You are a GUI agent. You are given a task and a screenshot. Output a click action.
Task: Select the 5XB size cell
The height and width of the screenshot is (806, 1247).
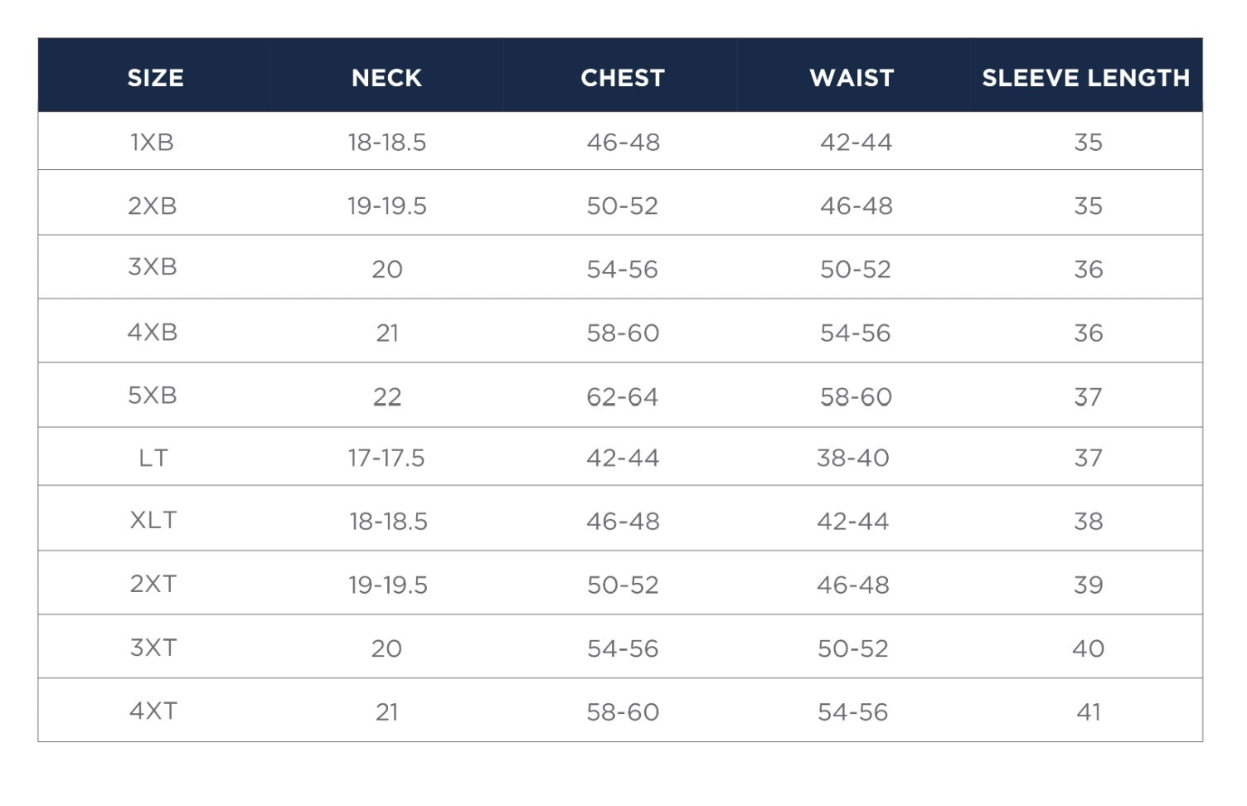click(153, 396)
